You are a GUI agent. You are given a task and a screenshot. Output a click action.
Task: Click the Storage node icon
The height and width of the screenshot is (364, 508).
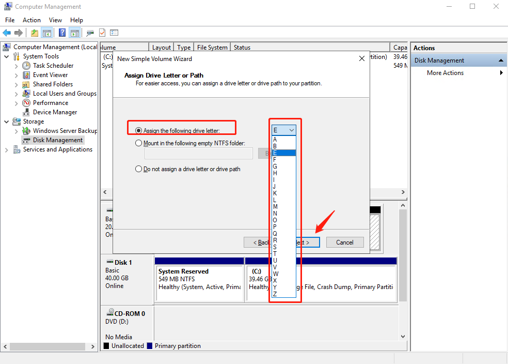coord(17,122)
